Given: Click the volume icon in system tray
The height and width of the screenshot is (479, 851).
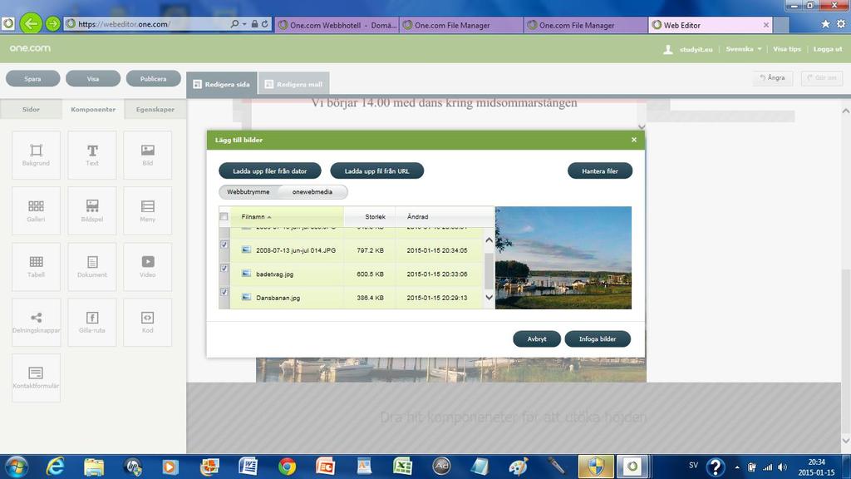Looking at the screenshot, I should [x=782, y=467].
